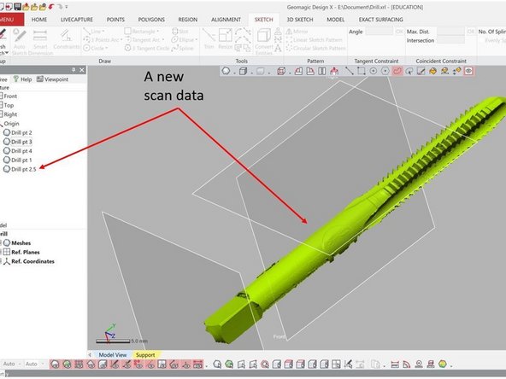Select scan data Drill pt 1
506x379 pixels.
click(18, 160)
